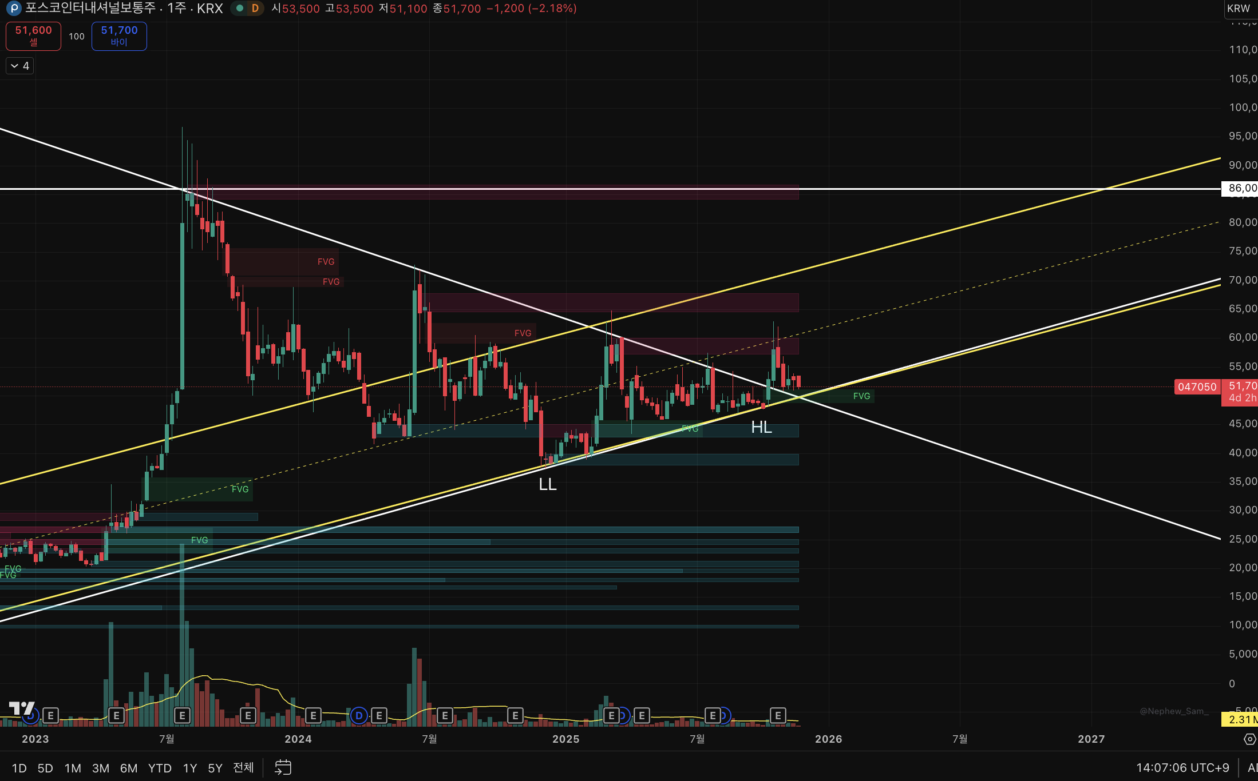Click the D interval badge in the header
Viewport: 1258px width, 781px height.
pos(255,9)
